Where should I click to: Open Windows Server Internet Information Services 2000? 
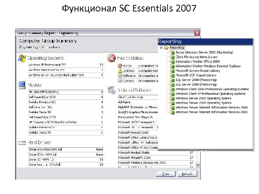pos(212,107)
